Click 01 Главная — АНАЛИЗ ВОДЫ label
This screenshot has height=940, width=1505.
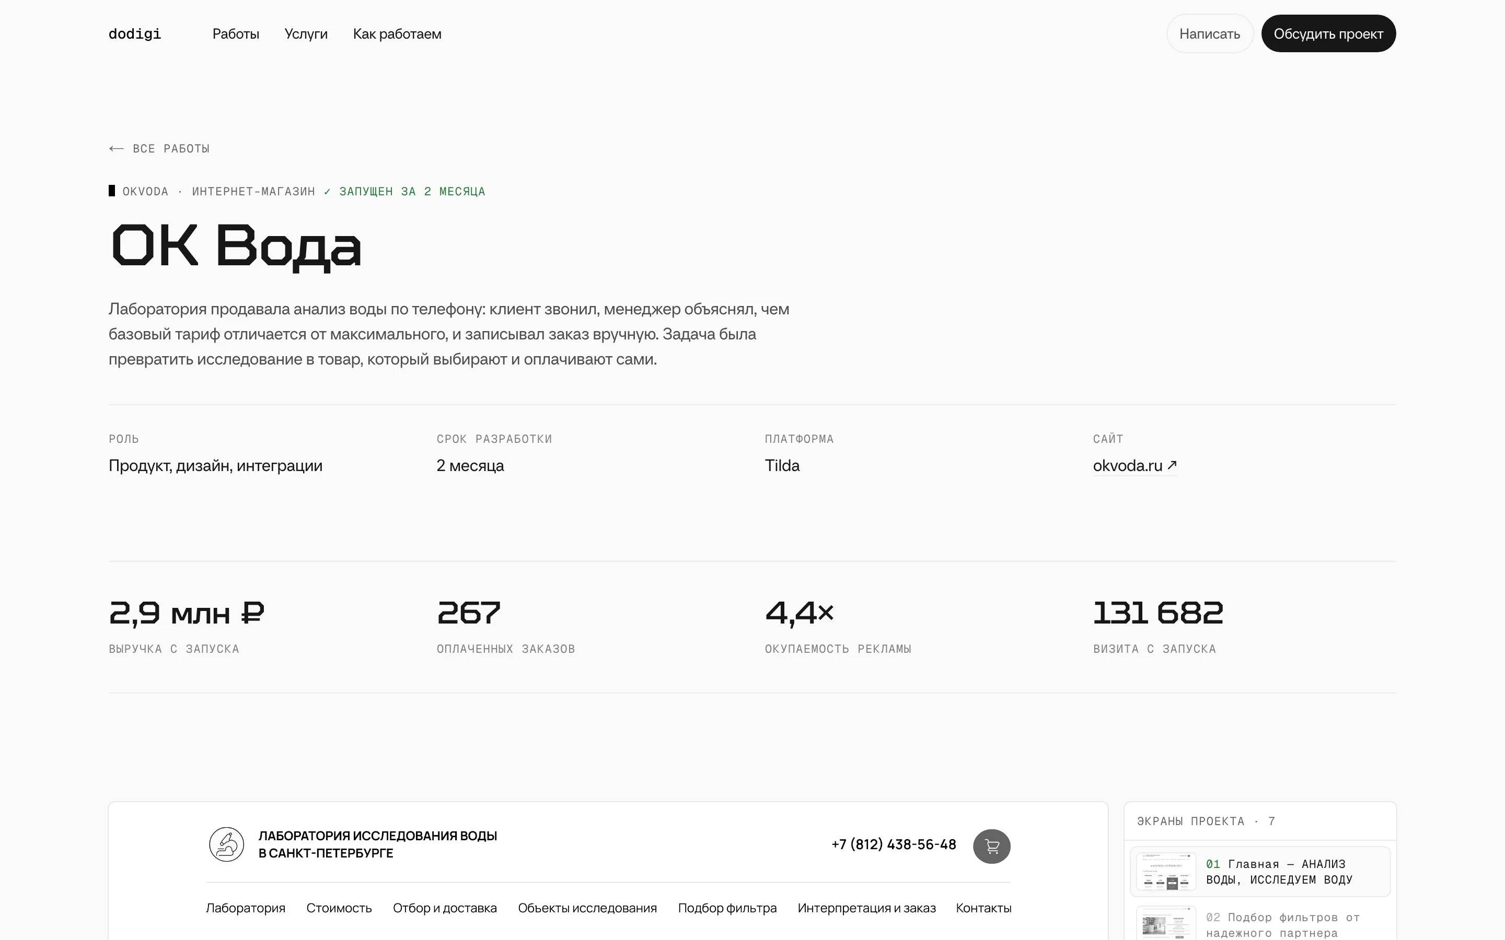[x=1279, y=872]
